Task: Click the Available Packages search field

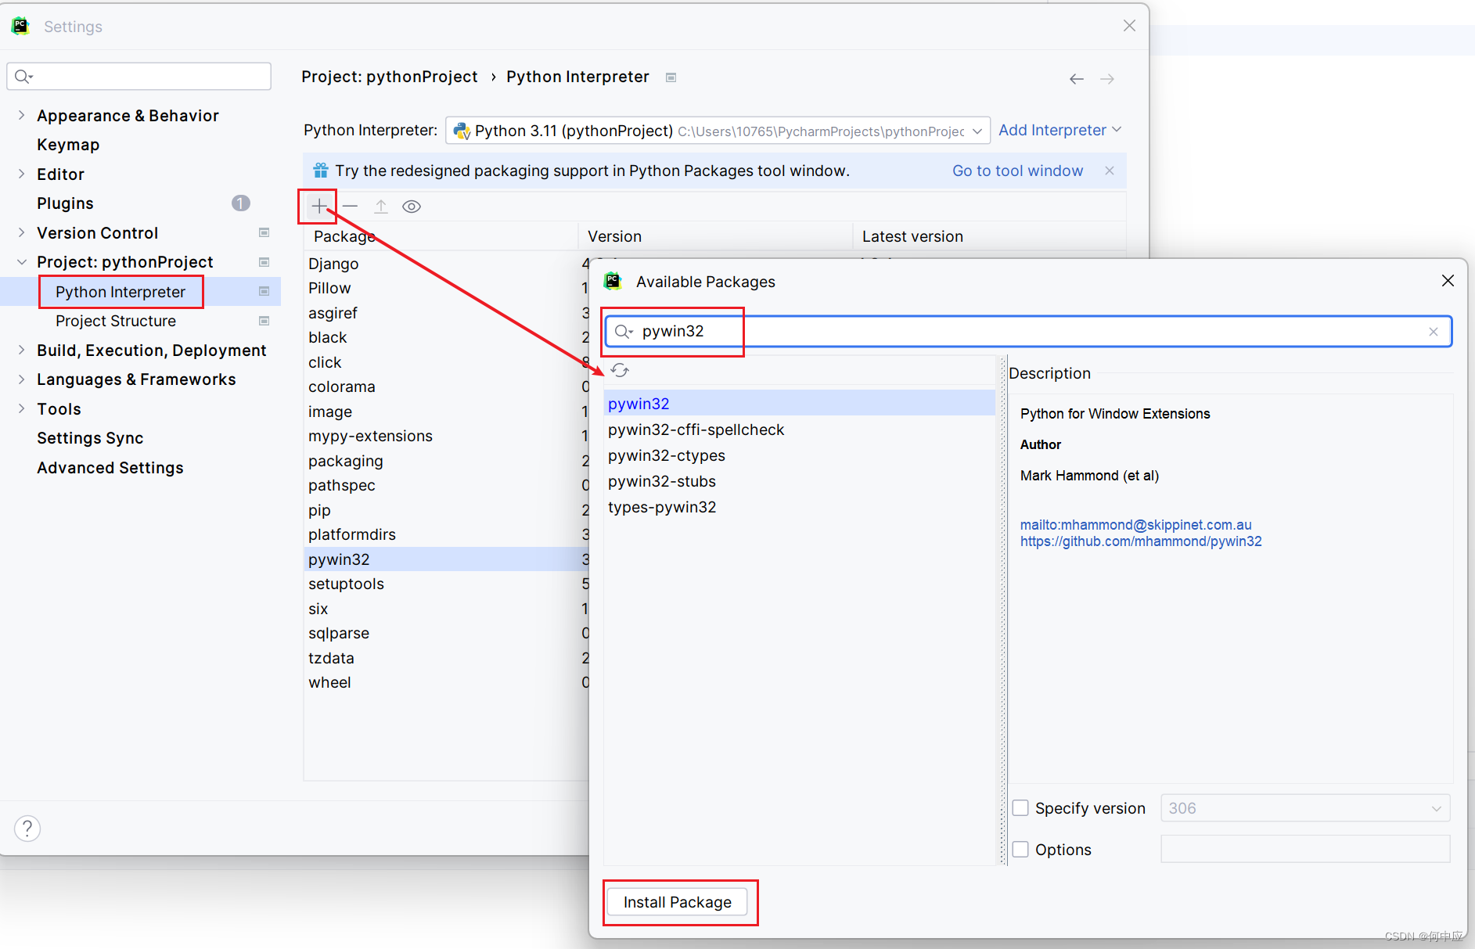Action: click(1028, 332)
